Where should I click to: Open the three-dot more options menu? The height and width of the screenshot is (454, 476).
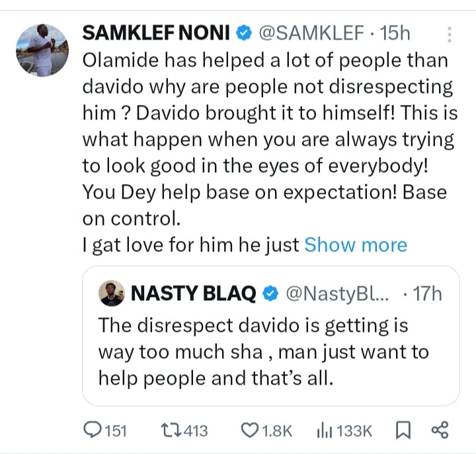tap(450, 34)
